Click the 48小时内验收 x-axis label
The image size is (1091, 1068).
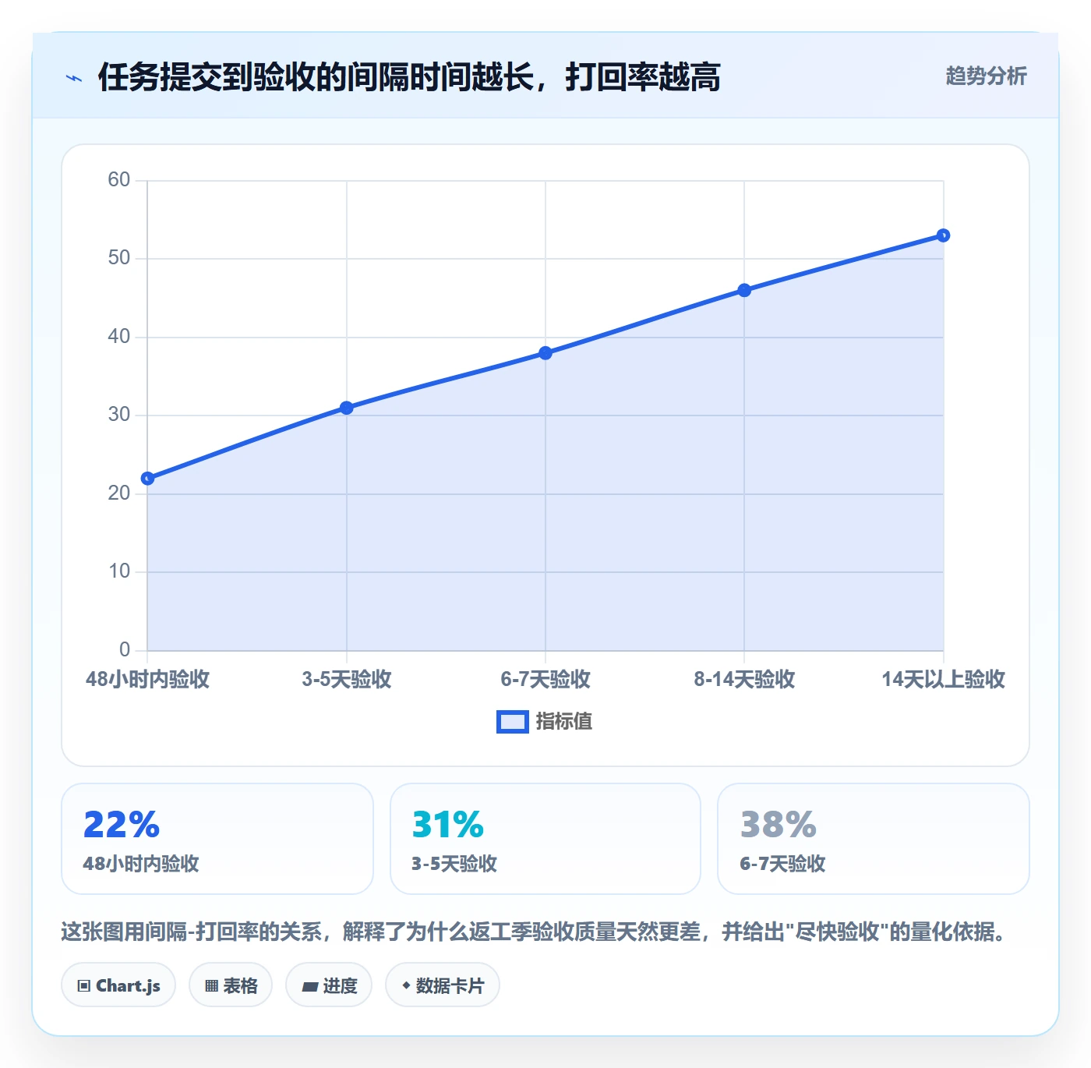point(147,679)
